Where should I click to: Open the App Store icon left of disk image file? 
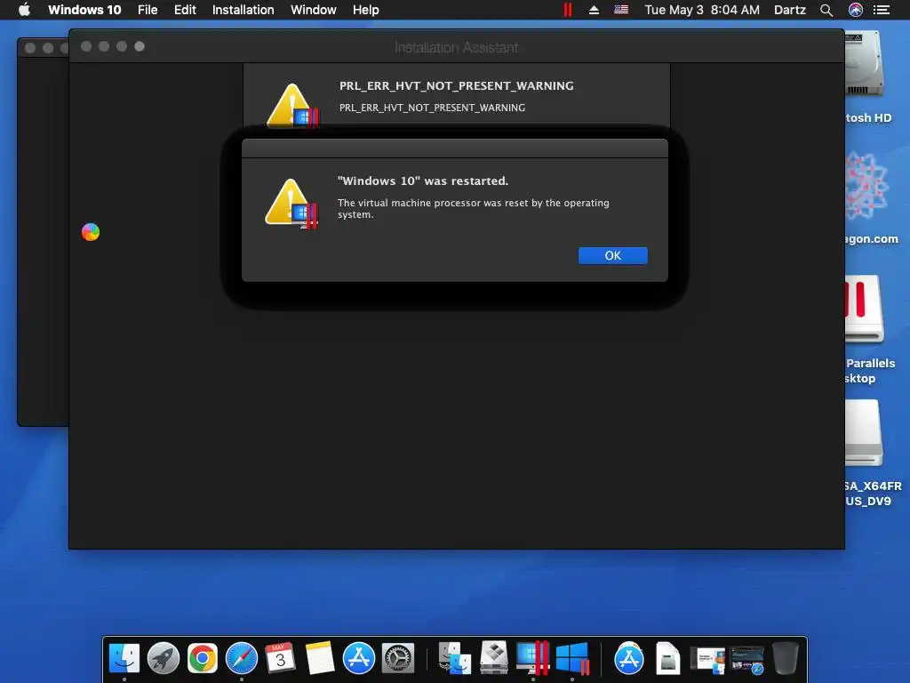(x=629, y=658)
